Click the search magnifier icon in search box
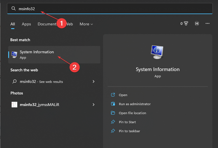 [14, 8]
